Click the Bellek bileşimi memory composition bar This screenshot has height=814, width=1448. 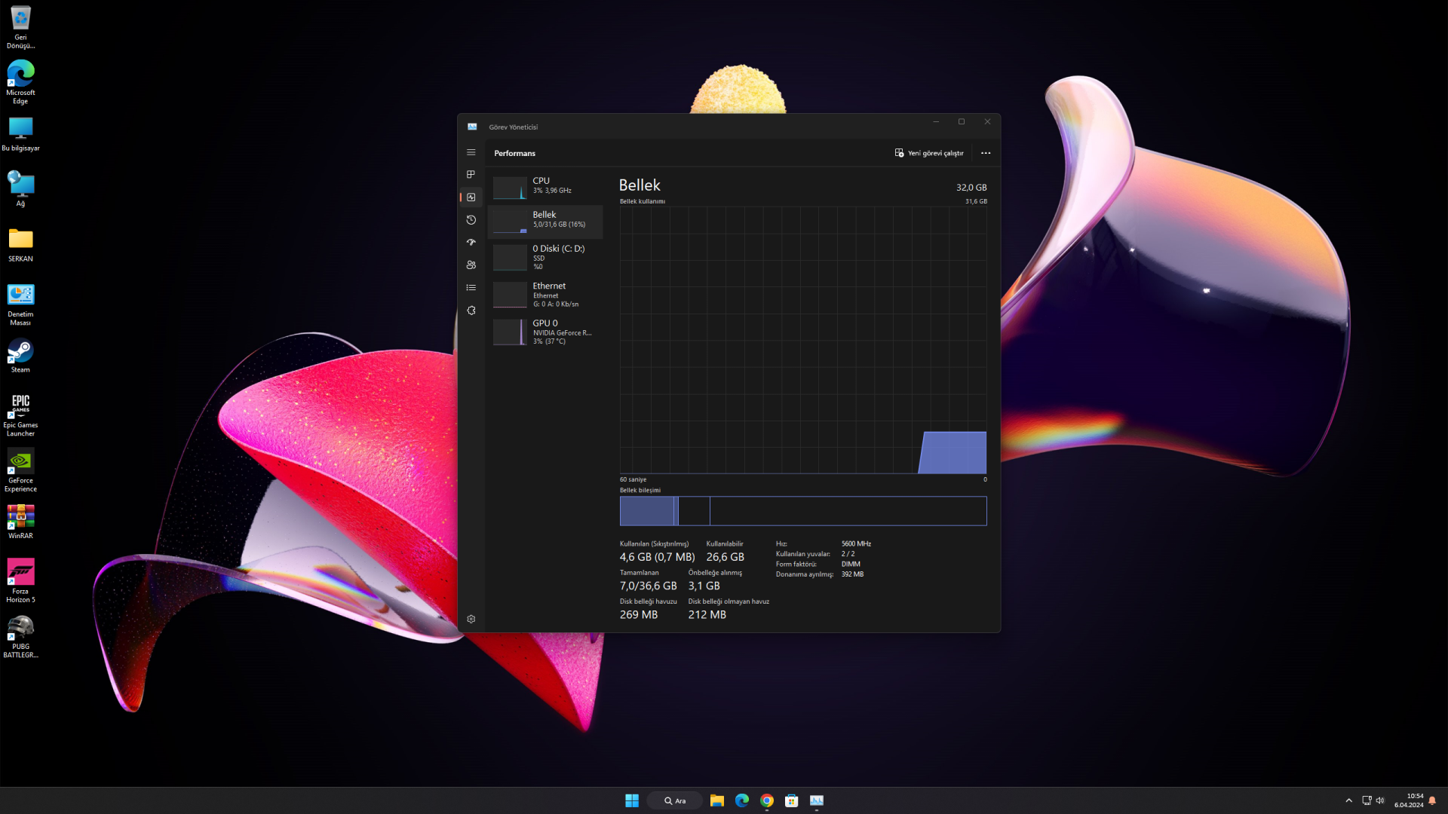pyautogui.click(x=802, y=511)
